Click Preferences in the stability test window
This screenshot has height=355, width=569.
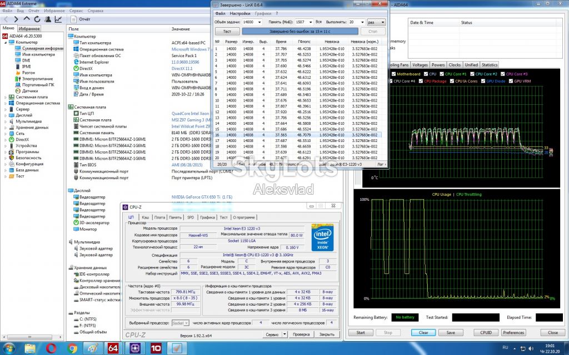point(513,333)
